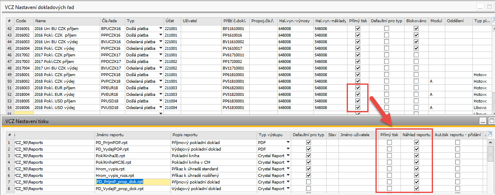
Task: Select next document number PP1720002
Action: point(235,61)
